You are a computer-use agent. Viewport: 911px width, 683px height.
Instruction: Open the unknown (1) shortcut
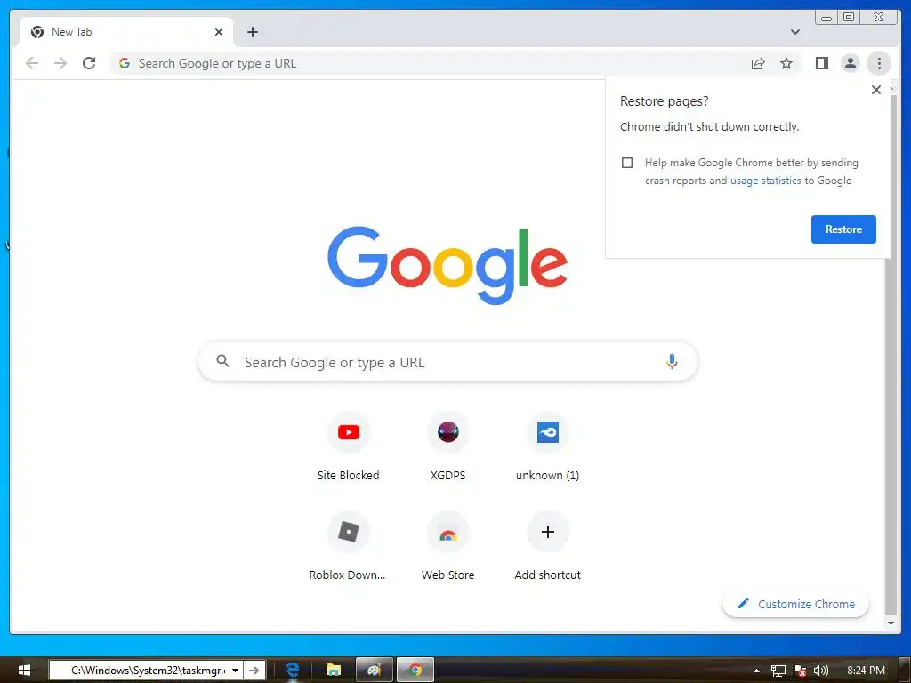547,446
